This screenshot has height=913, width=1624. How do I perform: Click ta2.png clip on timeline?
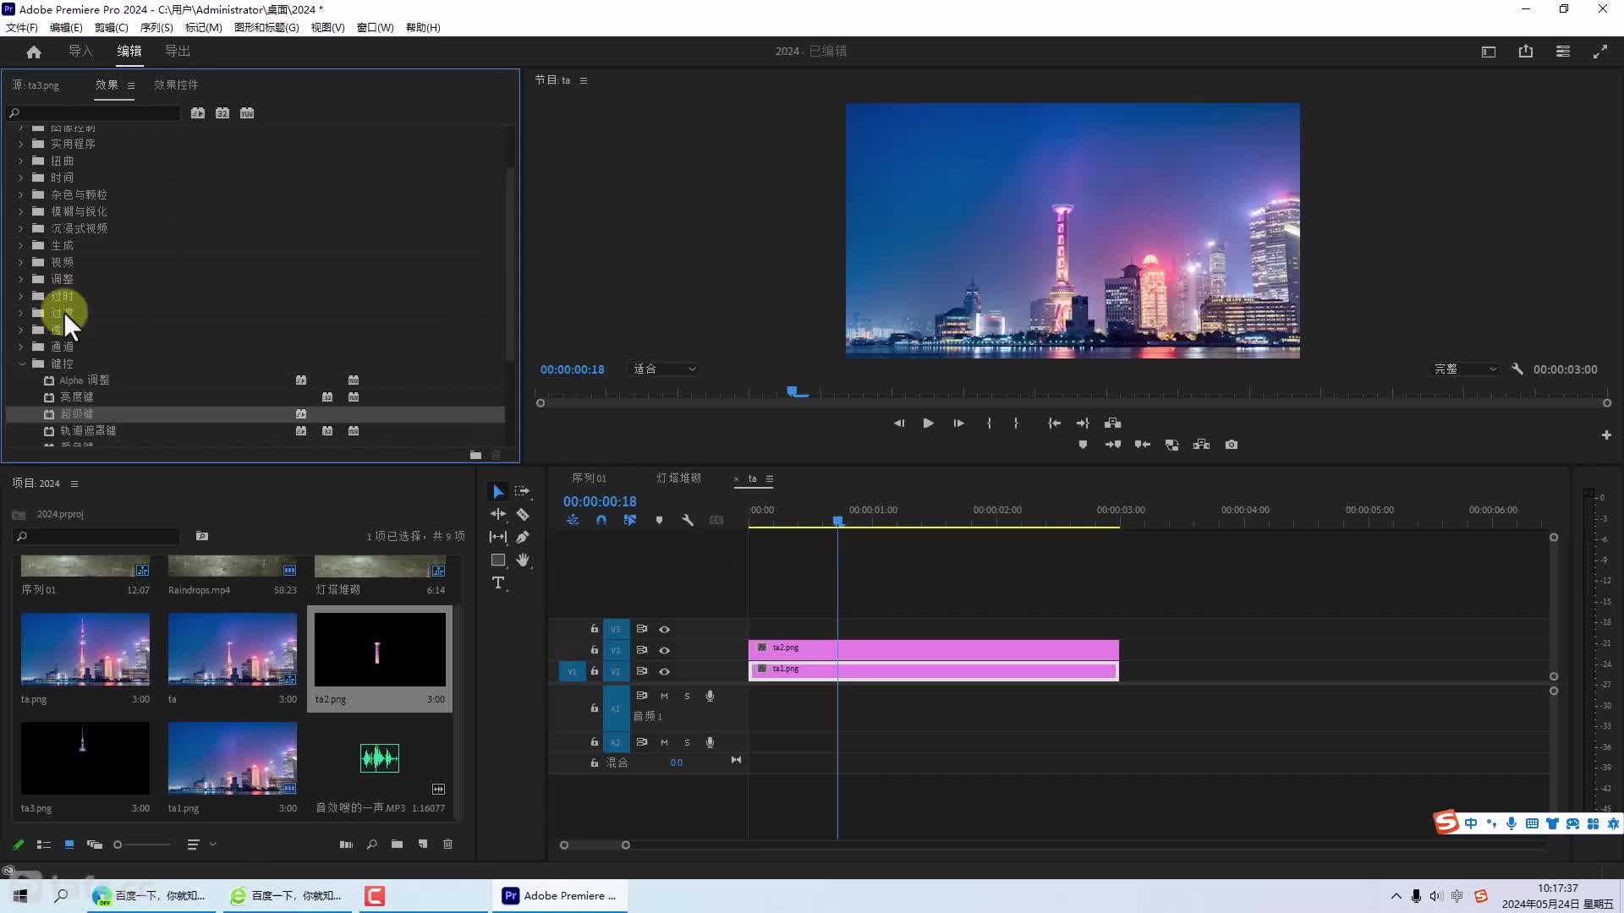[933, 648]
